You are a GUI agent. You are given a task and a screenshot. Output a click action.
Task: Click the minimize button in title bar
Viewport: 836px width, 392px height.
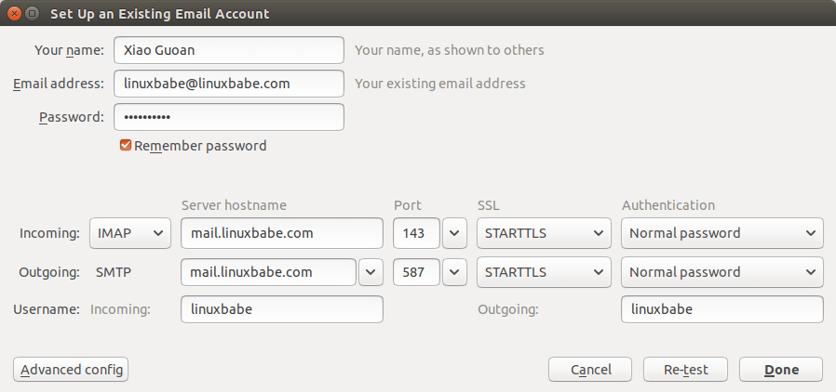pyautogui.click(x=32, y=14)
